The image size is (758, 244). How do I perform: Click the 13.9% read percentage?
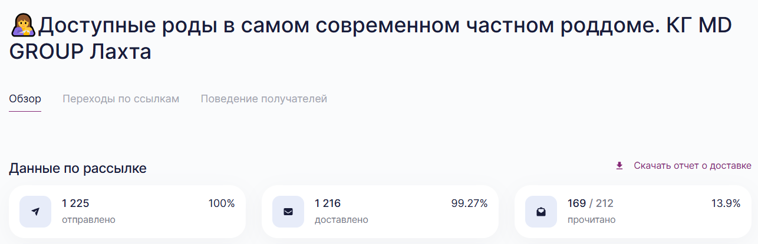pyautogui.click(x=726, y=203)
